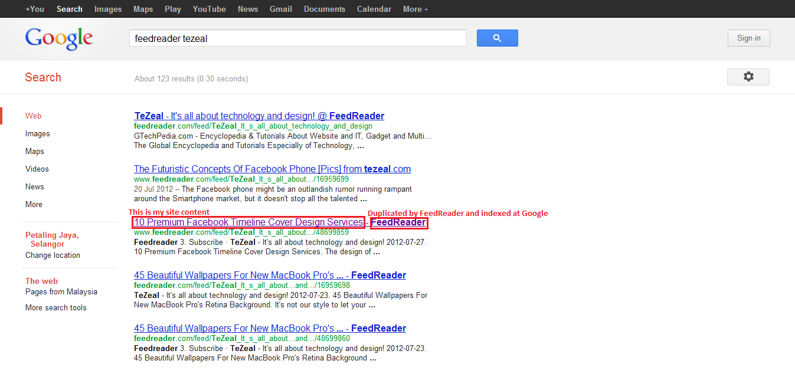
Task: Open +You in the top bar
Action: point(35,9)
